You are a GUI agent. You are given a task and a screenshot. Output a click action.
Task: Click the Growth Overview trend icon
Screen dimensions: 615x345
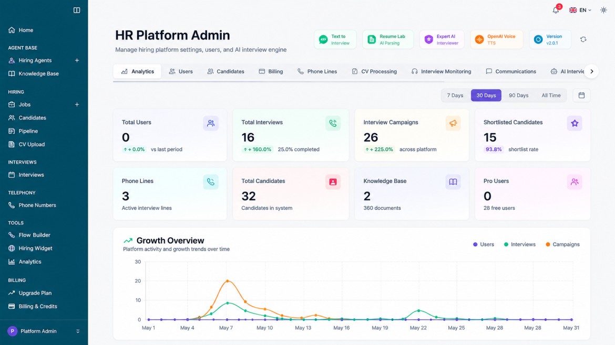(x=128, y=241)
